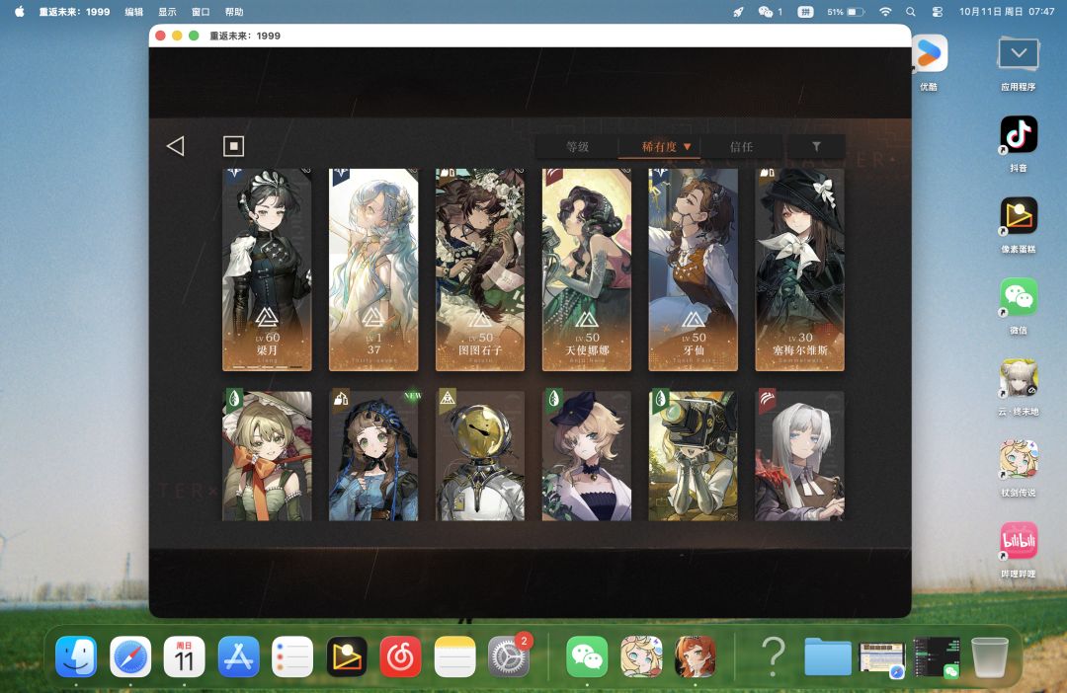Choose the 牙仙 character card
Viewport: 1067px width, 693px height.
point(693,269)
